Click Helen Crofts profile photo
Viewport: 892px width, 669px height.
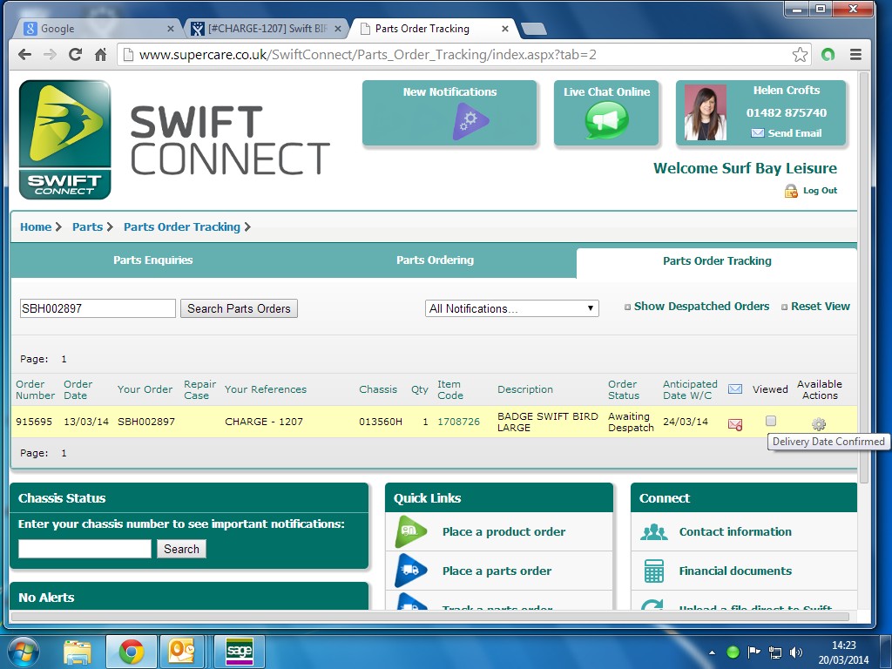[706, 112]
